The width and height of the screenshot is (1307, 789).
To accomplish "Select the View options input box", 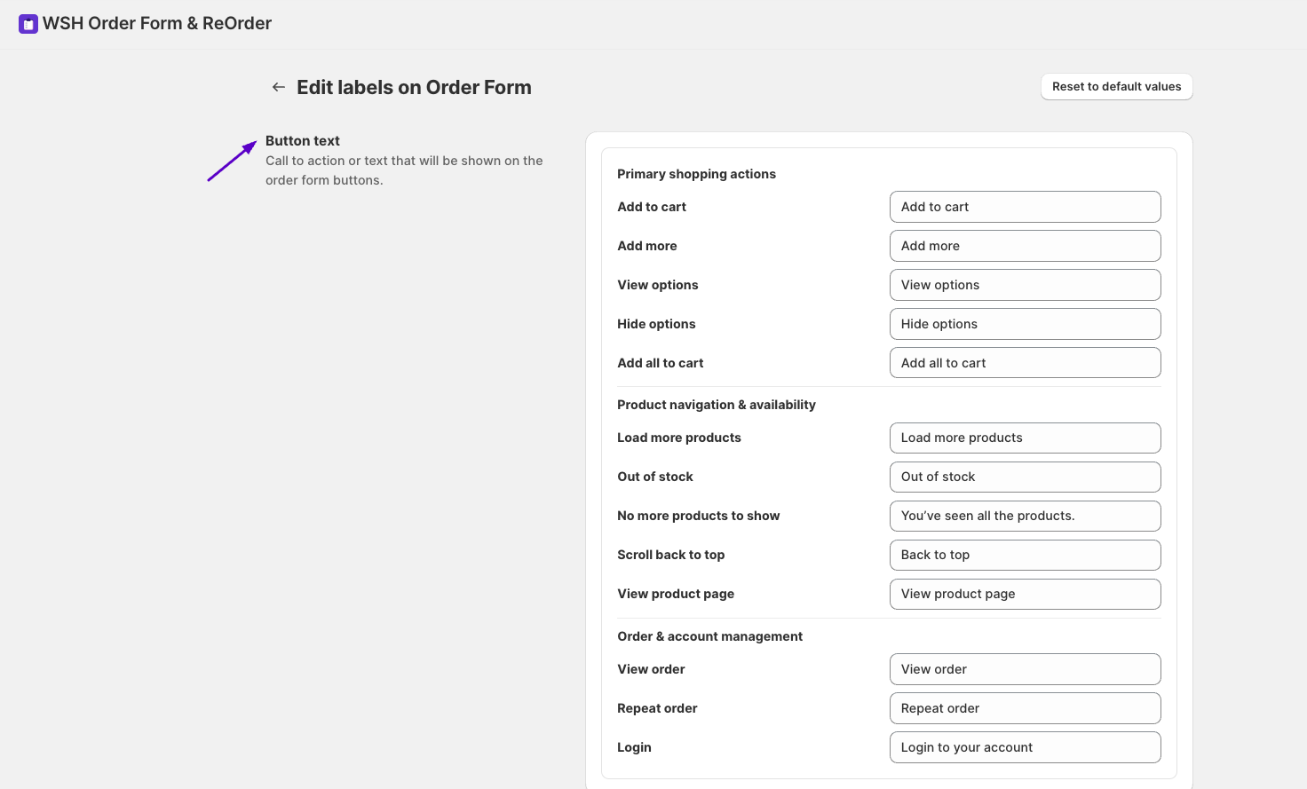I will (x=1025, y=285).
